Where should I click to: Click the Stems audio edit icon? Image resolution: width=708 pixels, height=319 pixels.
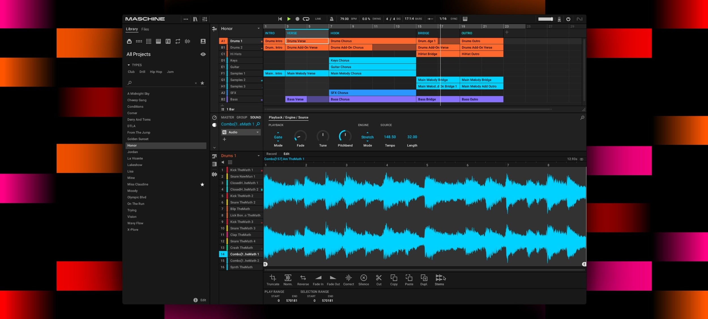439,278
